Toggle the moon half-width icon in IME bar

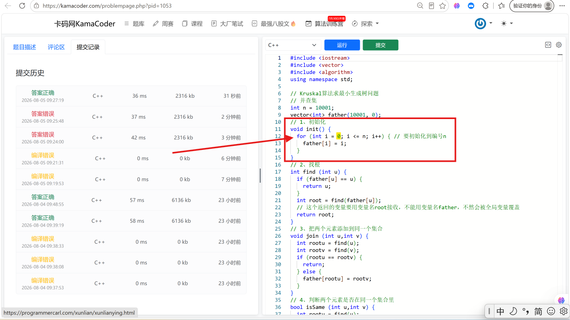[513, 311]
